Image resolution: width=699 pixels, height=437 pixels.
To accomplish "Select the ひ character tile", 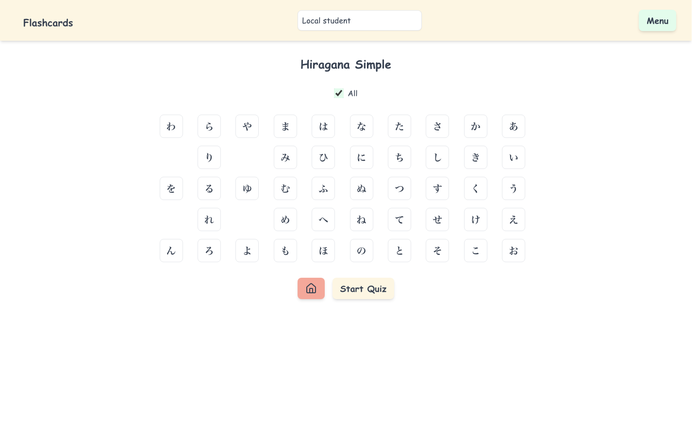I will pos(323,157).
